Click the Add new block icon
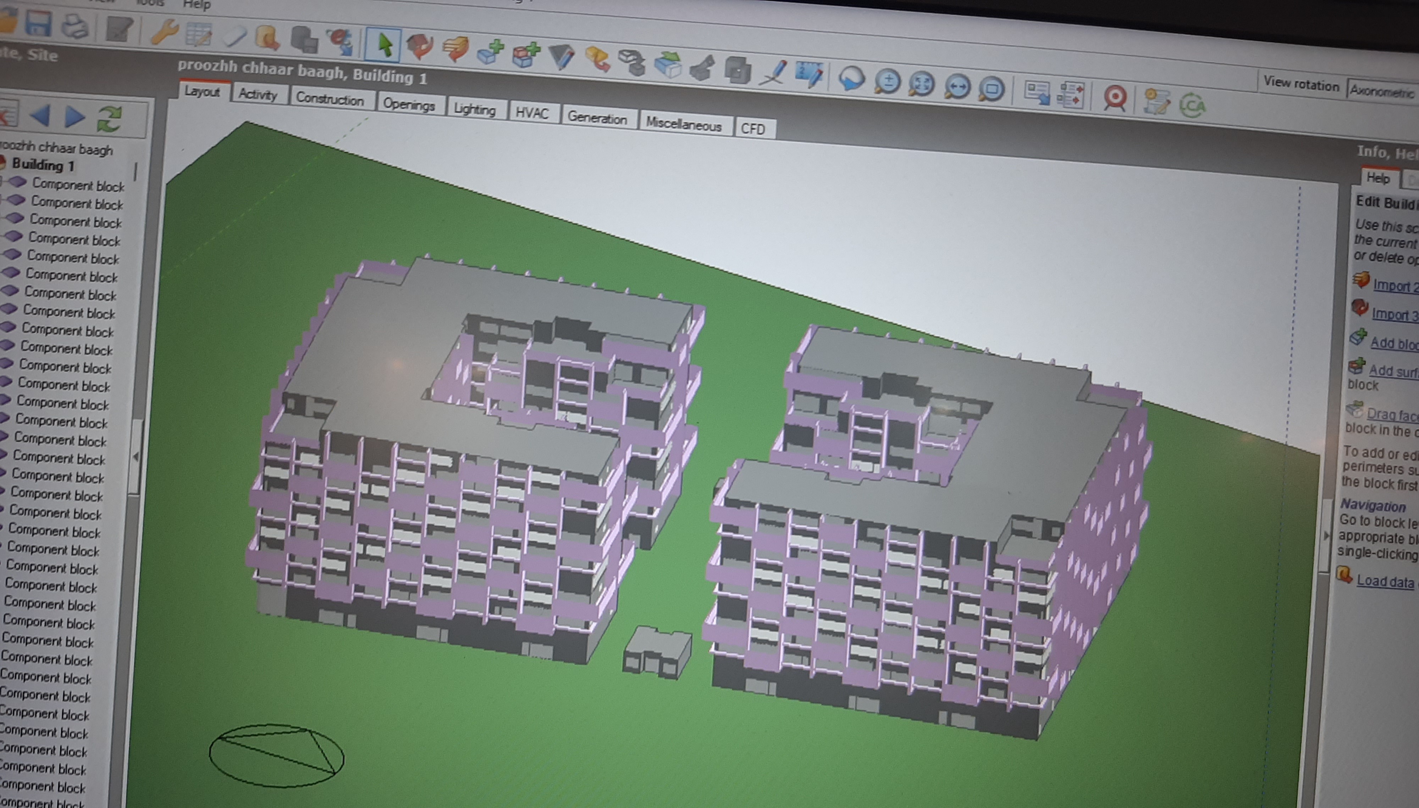Image resolution: width=1419 pixels, height=808 pixels. (490, 53)
